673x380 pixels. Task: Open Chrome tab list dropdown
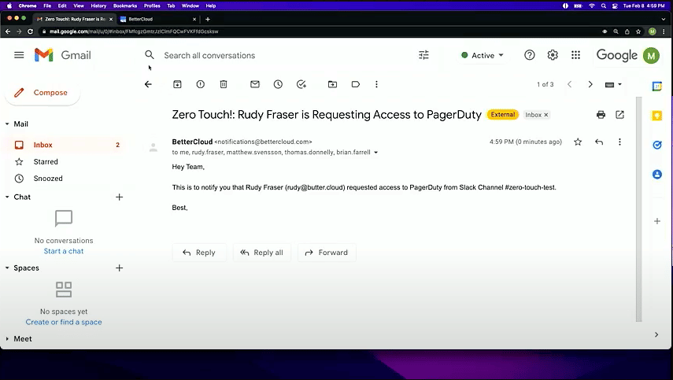(x=664, y=19)
